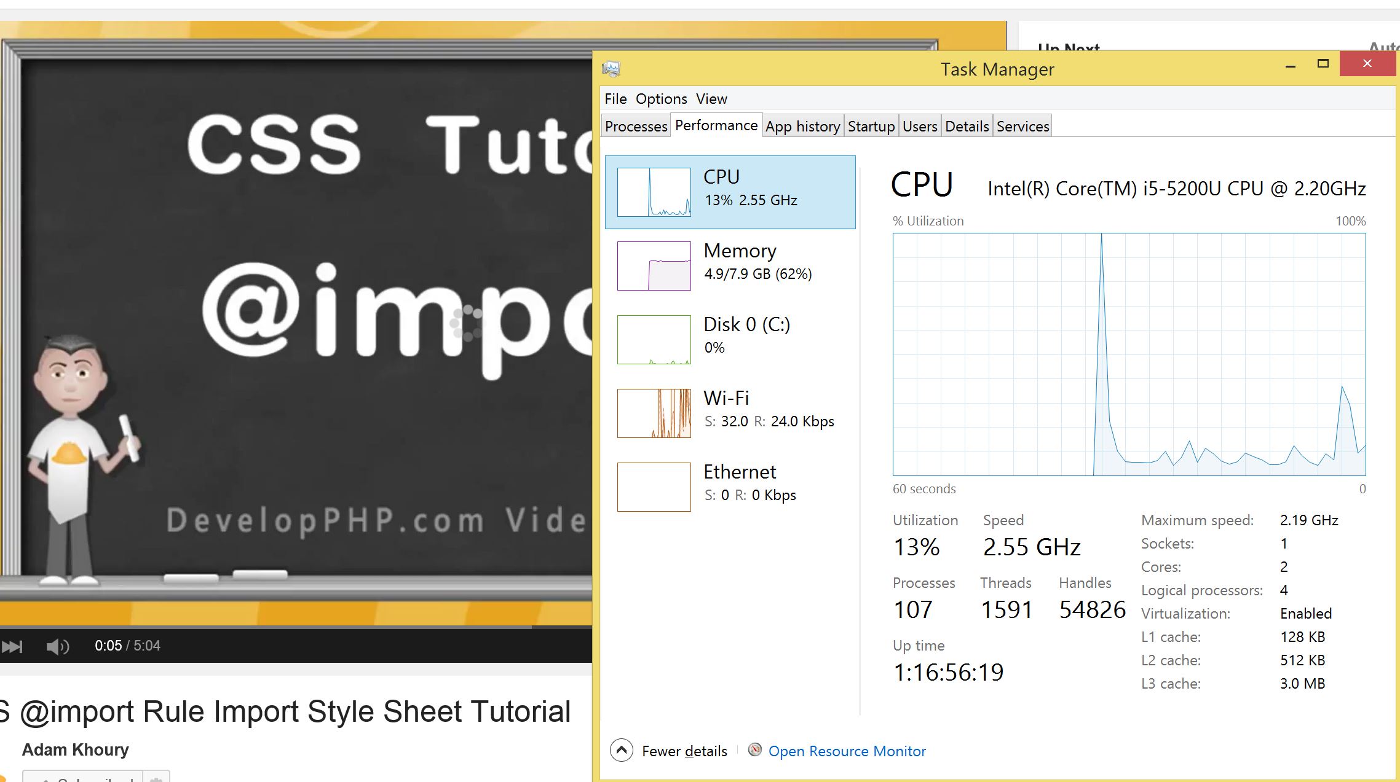Select the Wi-Fi graph thumbnail
The image size is (1400, 782).
pos(654,413)
